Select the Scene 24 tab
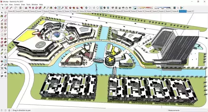 click(x=148, y=11)
